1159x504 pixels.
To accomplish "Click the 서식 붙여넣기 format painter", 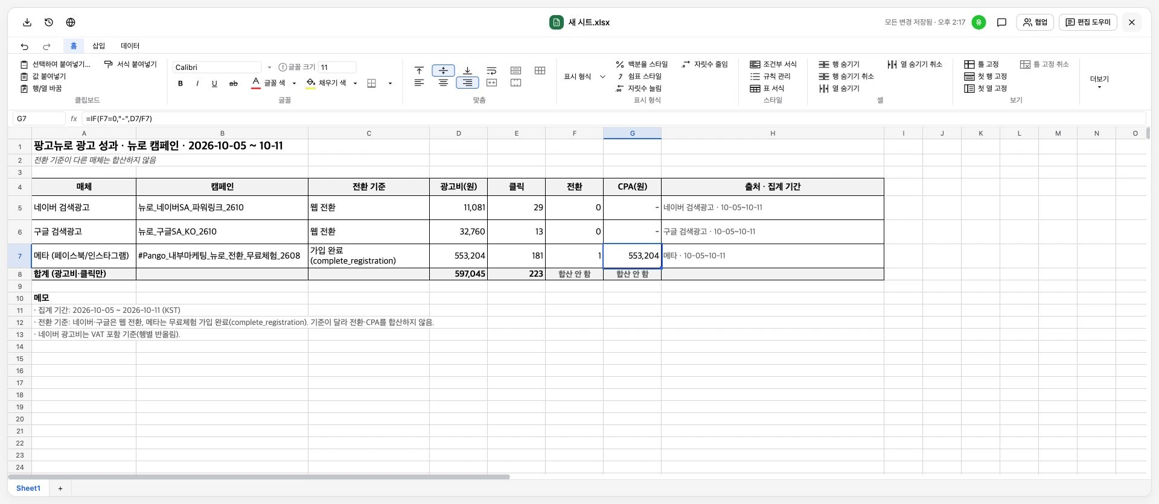I will (130, 64).
